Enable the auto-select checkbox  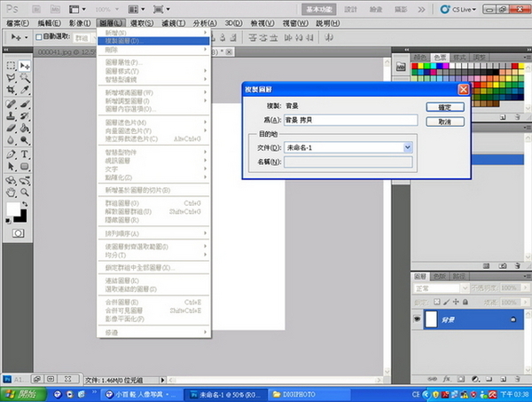pyautogui.click(x=39, y=37)
